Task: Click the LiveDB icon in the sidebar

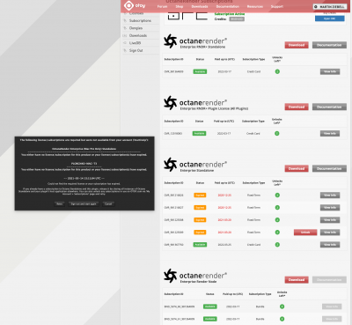Action: [125, 43]
